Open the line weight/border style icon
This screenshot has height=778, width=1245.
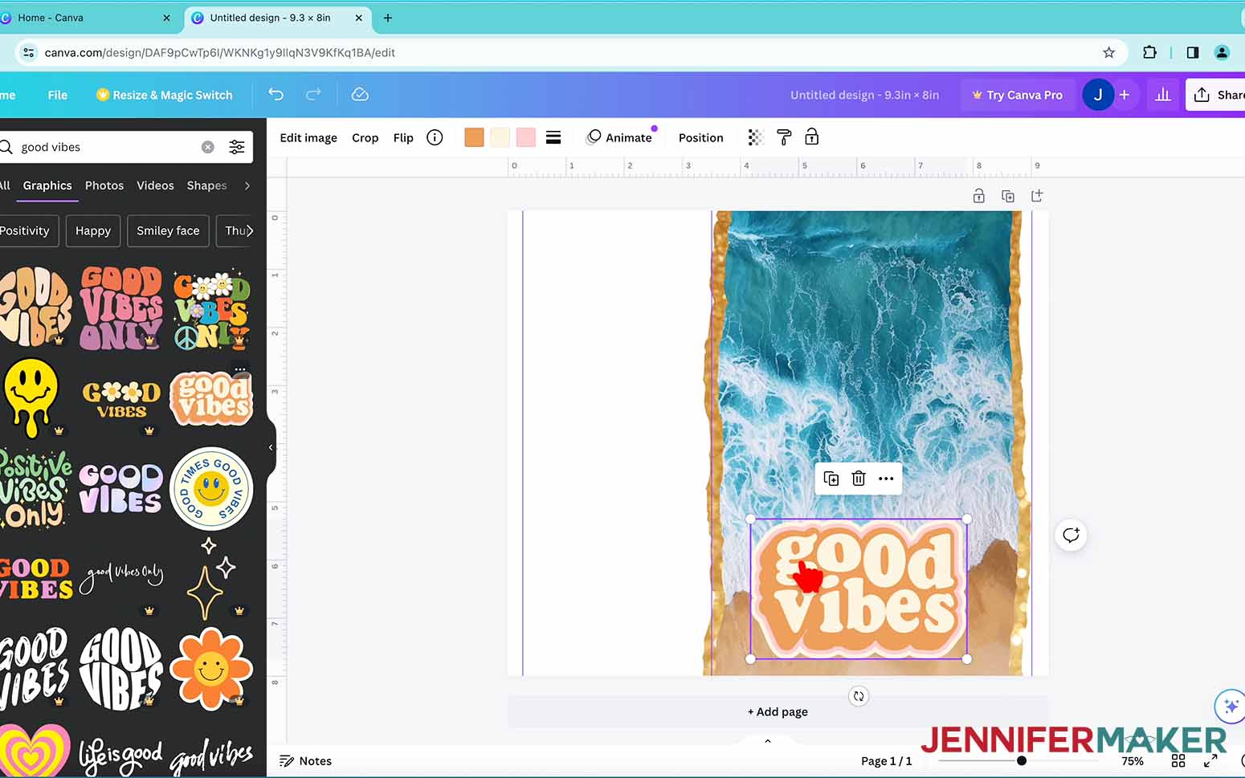pyautogui.click(x=553, y=137)
